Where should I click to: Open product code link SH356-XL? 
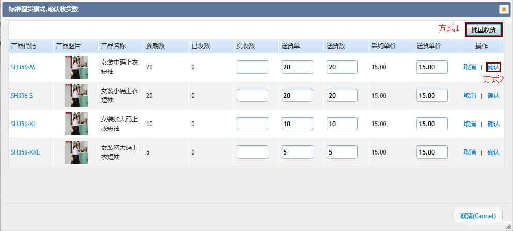24,124
